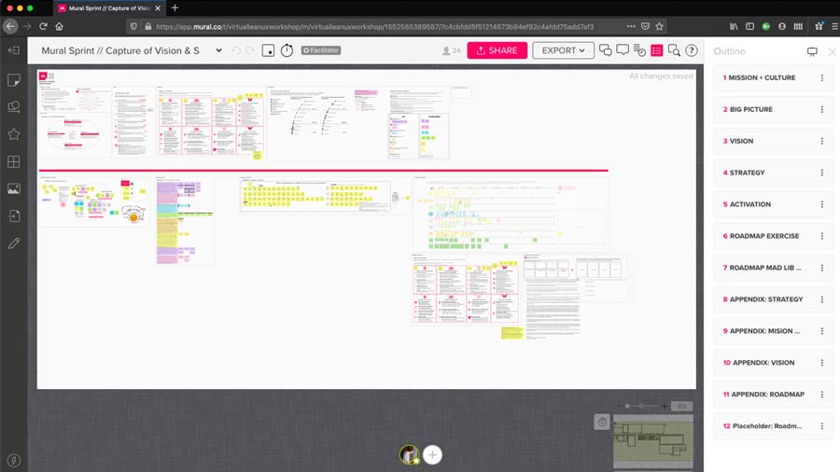The width and height of the screenshot is (840, 472).
Task: Expand the mural title dropdown arrow
Action: [219, 50]
